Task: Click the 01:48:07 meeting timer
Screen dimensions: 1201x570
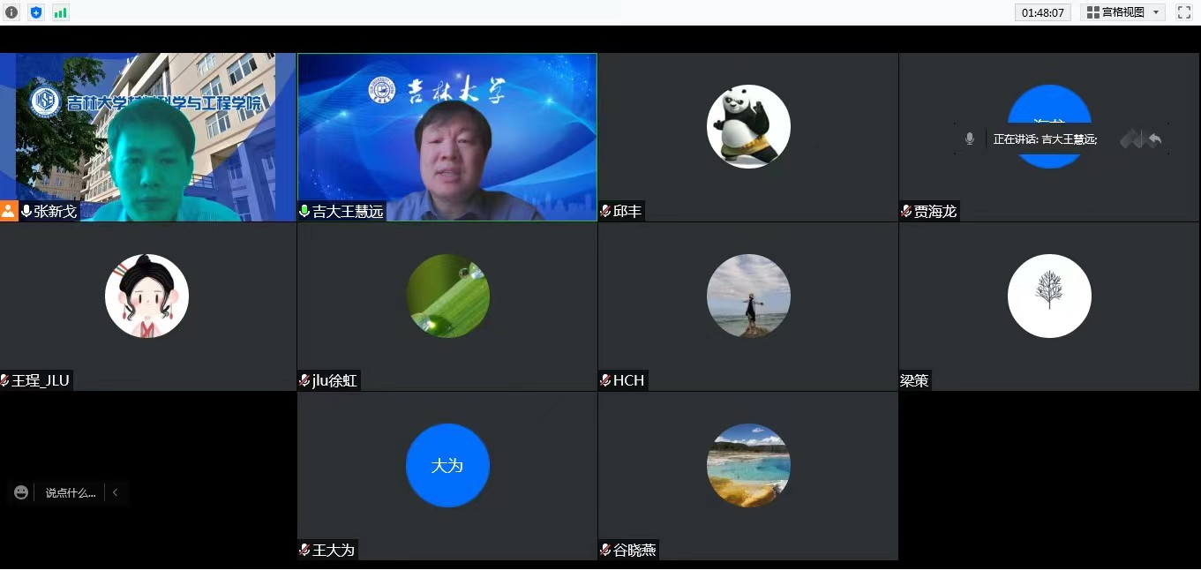Action: [x=1043, y=12]
